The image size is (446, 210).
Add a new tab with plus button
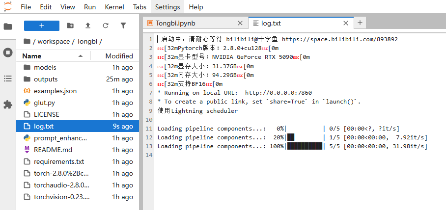pyautogui.click(x=360, y=23)
